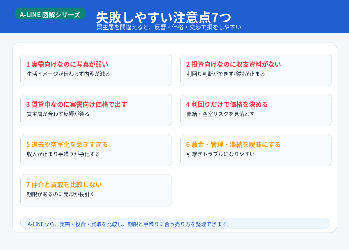Click the subtitle starting 買主層を間違えると

pos(169,27)
